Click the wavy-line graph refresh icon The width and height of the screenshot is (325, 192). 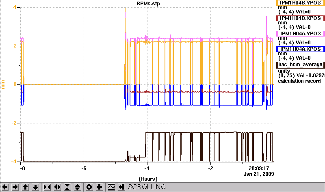pos(111,187)
